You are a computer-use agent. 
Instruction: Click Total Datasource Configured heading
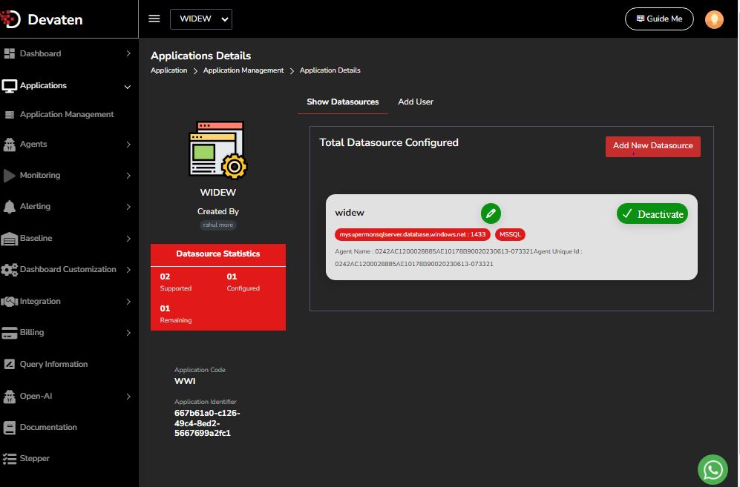tap(389, 142)
